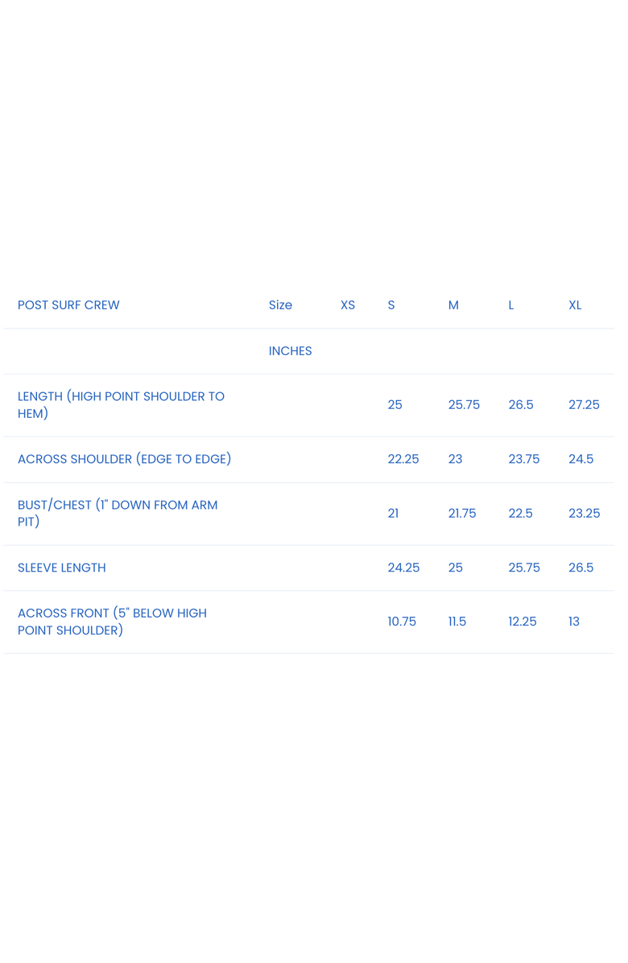Click the 24.25 sleeve length value
The image size is (628, 963).
pyautogui.click(x=403, y=568)
